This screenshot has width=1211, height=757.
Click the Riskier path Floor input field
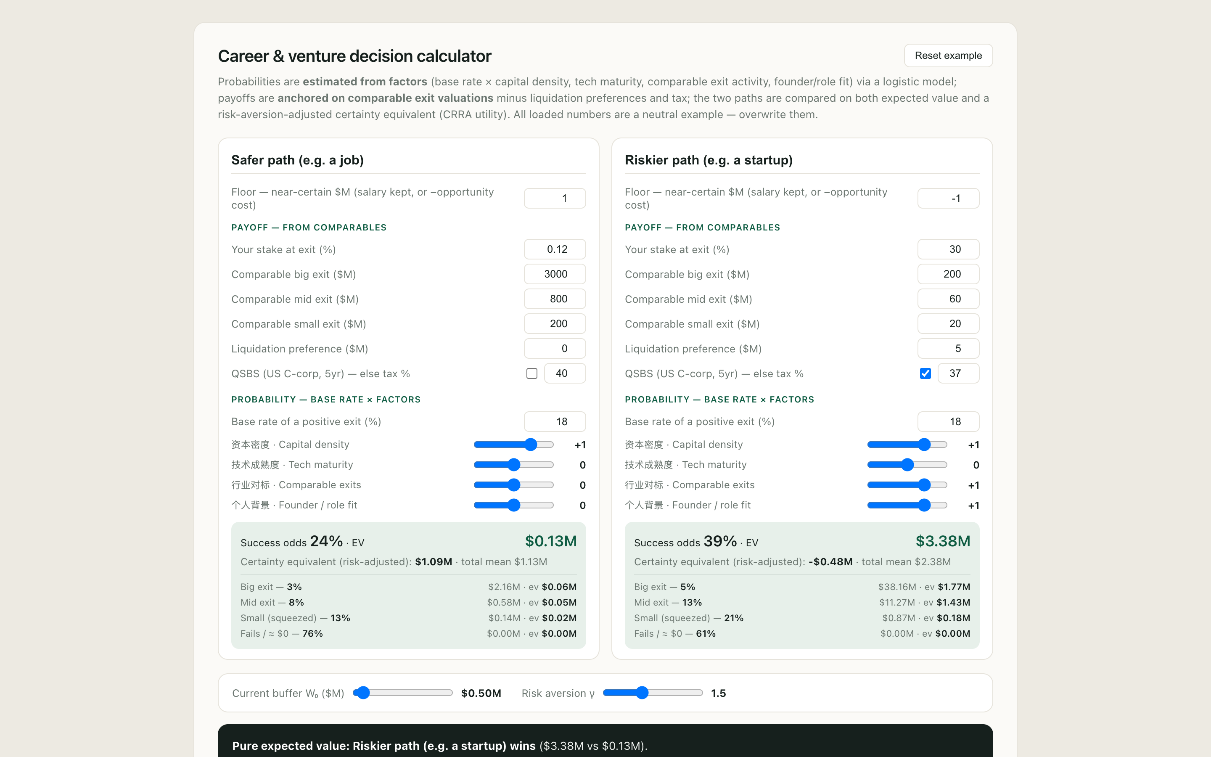click(x=948, y=198)
